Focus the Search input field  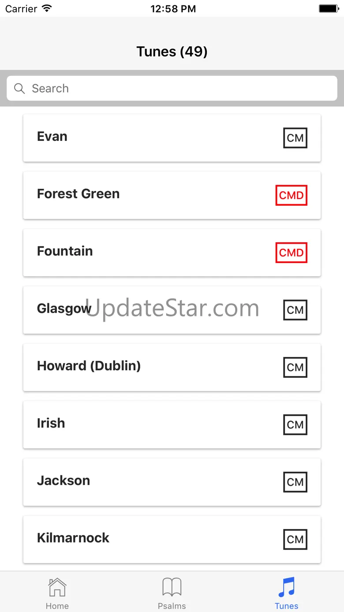coord(176,88)
